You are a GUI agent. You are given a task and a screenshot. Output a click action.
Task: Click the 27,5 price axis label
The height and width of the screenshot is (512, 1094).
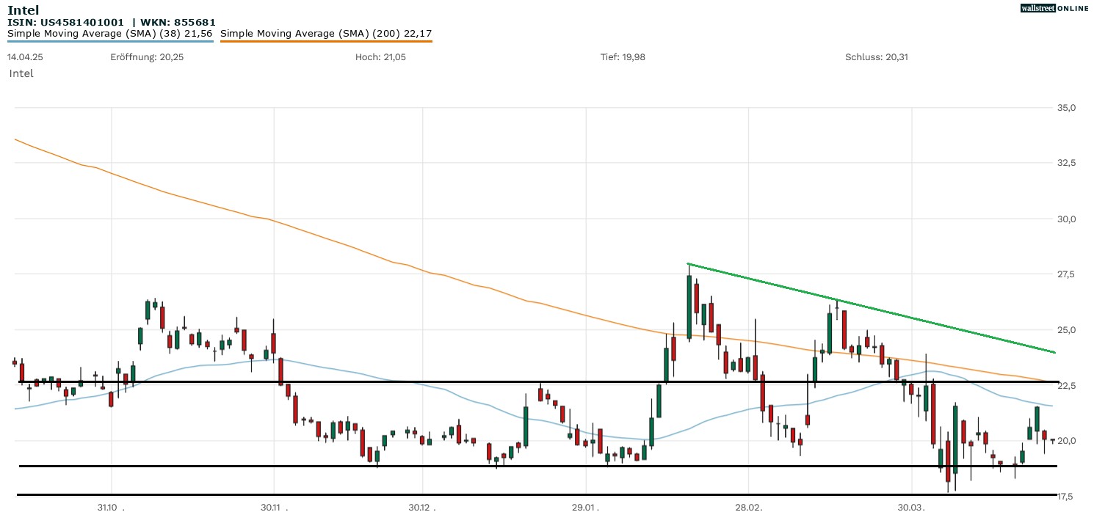(1066, 274)
